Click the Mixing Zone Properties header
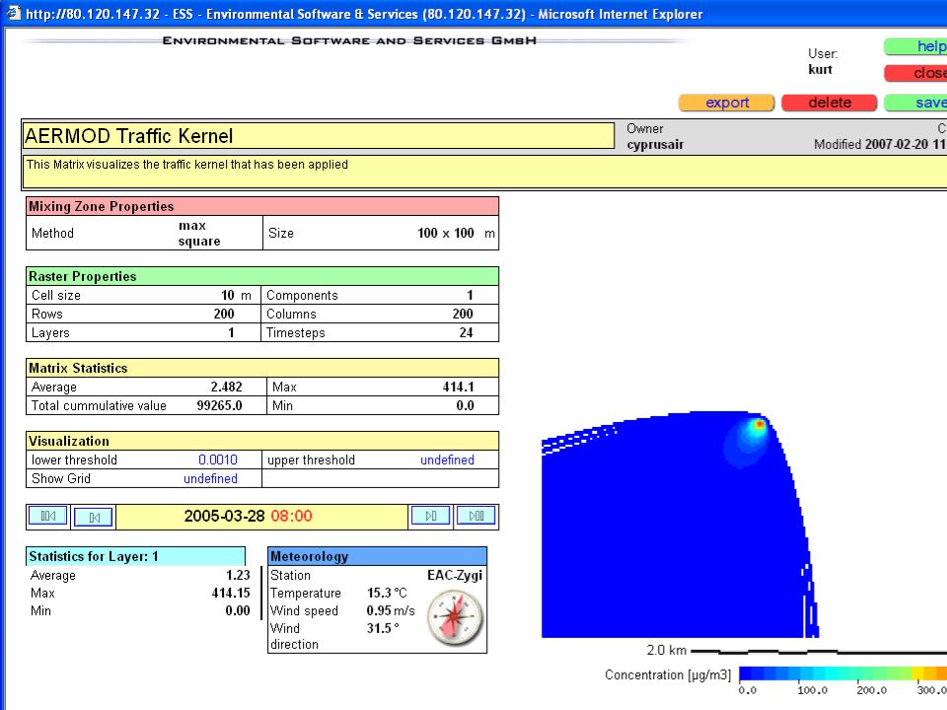Screen dimensions: 947x710 point(262,206)
